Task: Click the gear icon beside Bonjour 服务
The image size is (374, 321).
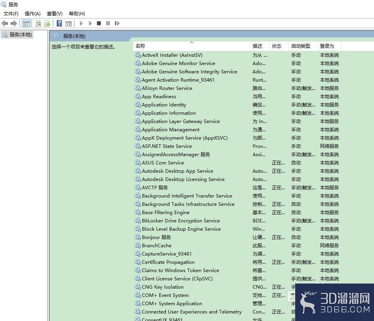Action: click(138, 237)
